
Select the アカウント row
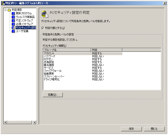pos(83,54)
